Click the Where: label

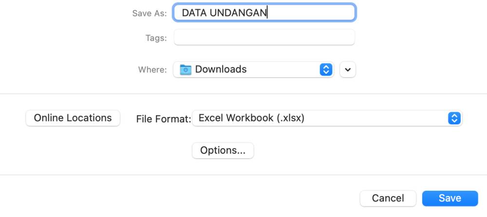152,69
